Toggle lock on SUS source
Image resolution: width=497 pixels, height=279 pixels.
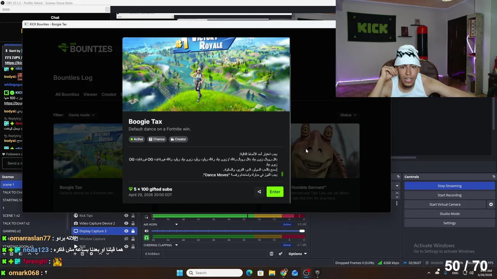(133, 246)
